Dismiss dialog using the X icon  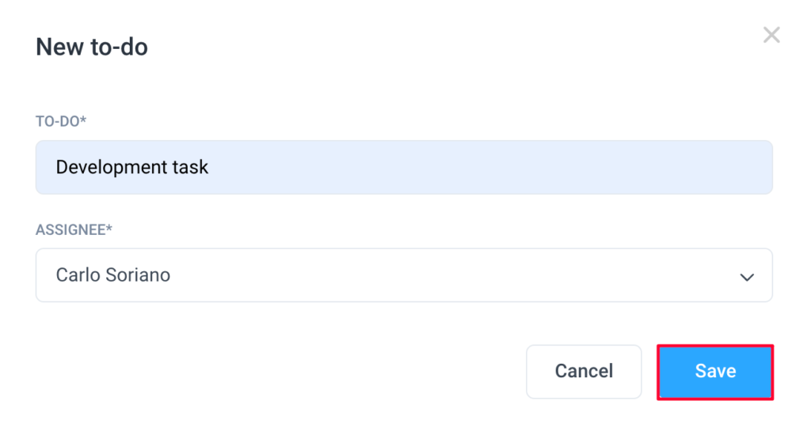771,35
